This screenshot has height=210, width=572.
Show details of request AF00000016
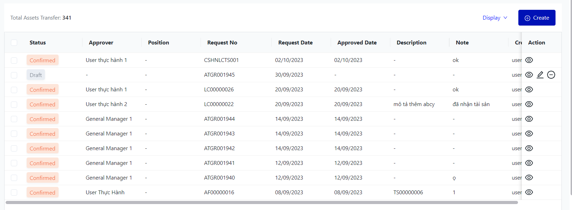529,192
